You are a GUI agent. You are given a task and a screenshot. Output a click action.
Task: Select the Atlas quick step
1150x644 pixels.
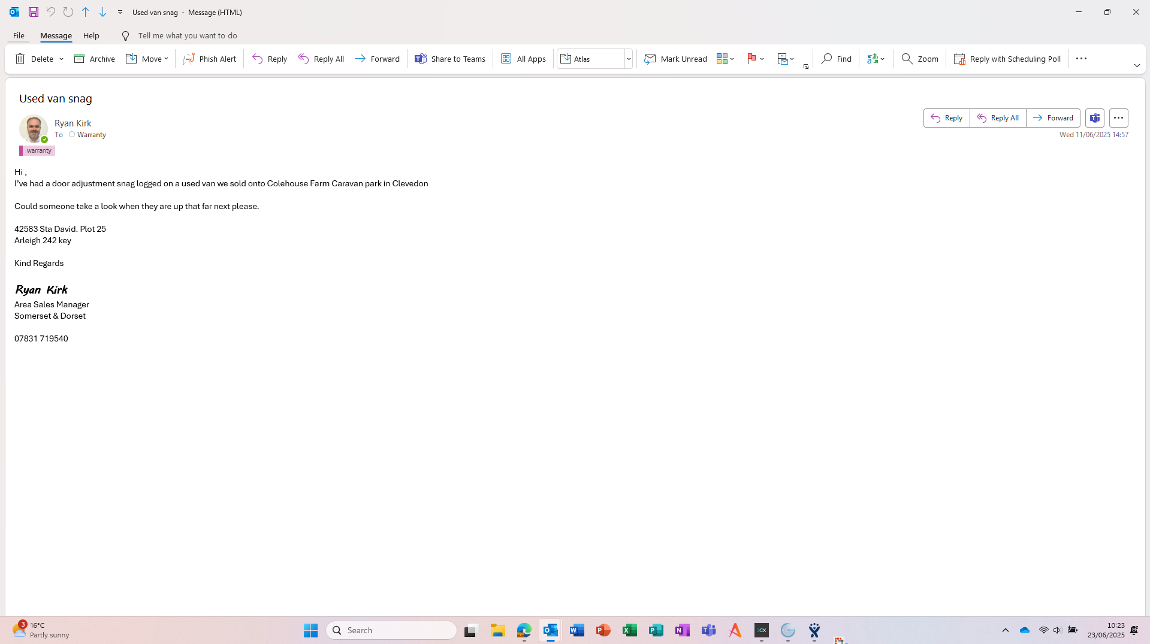[x=591, y=59]
